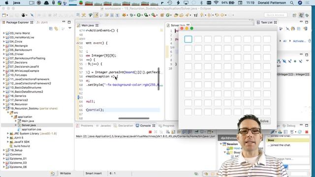315x177 pixels.
Task: Open the Apple menu
Action: coord(6,3)
